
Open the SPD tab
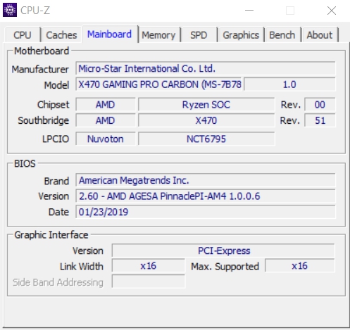(199, 35)
